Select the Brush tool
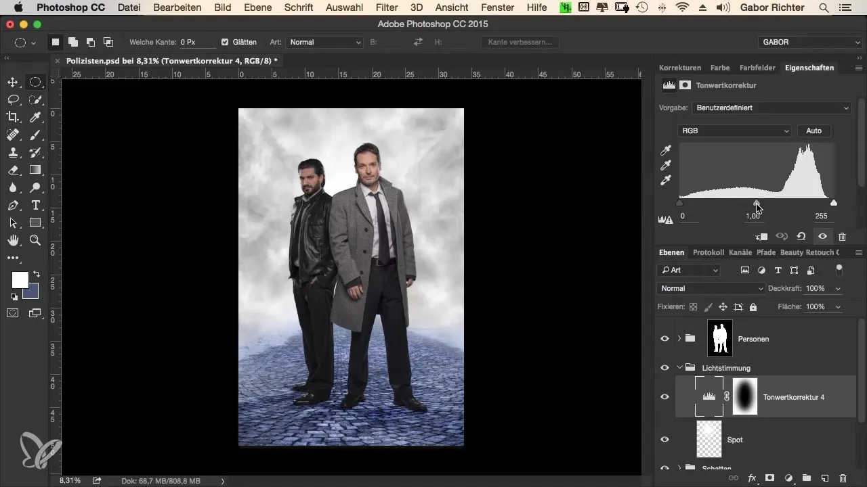The image size is (867, 487). tap(35, 135)
